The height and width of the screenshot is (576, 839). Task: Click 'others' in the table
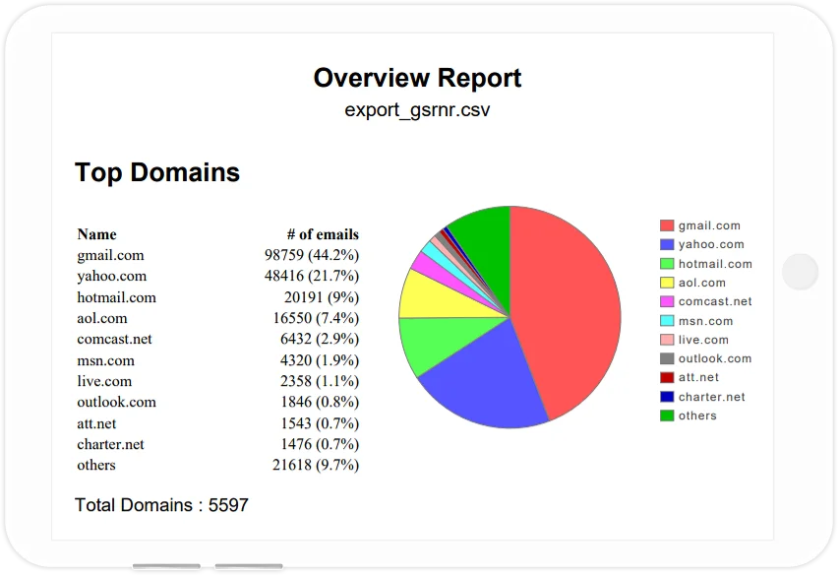tap(96, 465)
